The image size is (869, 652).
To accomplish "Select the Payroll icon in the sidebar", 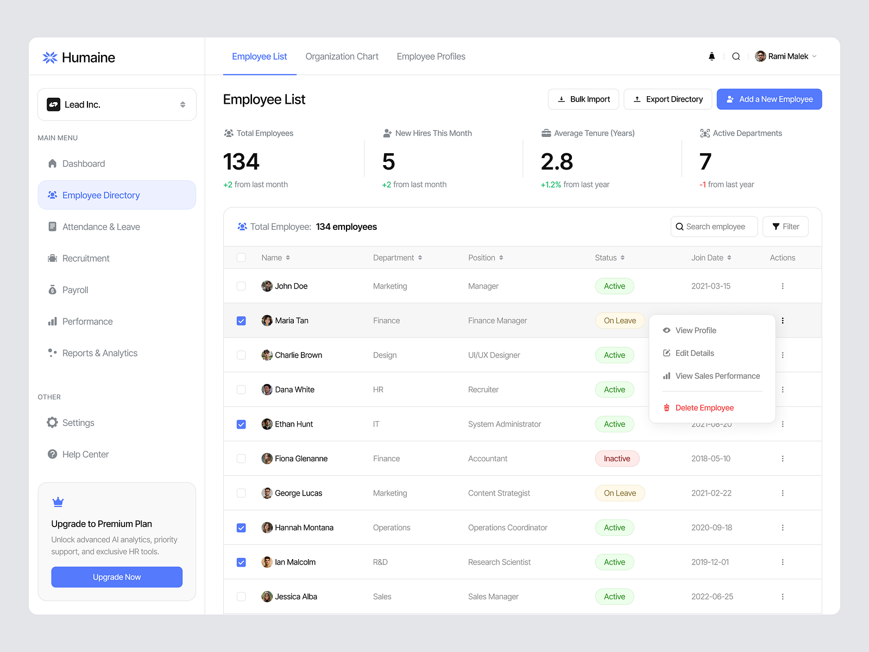I will [x=52, y=290].
